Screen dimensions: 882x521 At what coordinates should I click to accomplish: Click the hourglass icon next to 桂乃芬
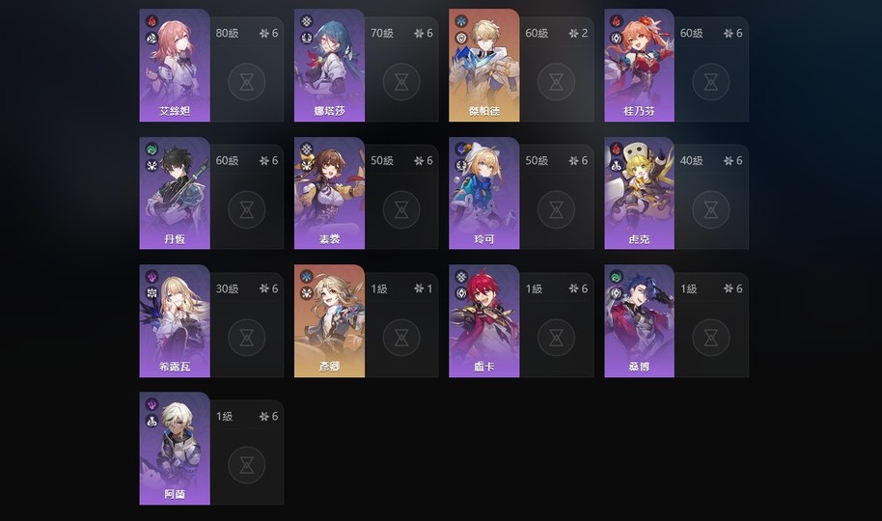coord(710,82)
